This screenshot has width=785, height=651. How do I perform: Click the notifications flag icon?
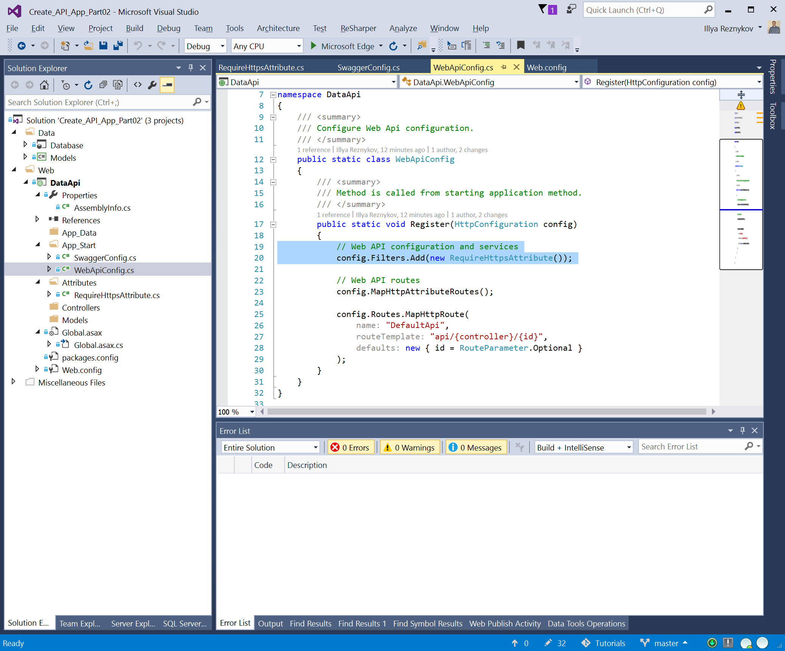pyautogui.click(x=543, y=9)
